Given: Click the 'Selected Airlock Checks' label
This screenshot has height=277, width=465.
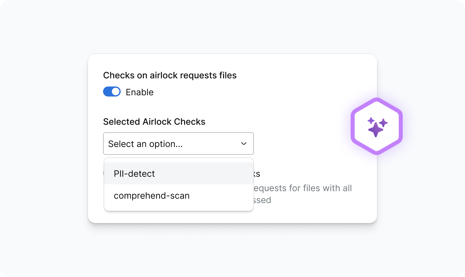Looking at the screenshot, I should (154, 122).
